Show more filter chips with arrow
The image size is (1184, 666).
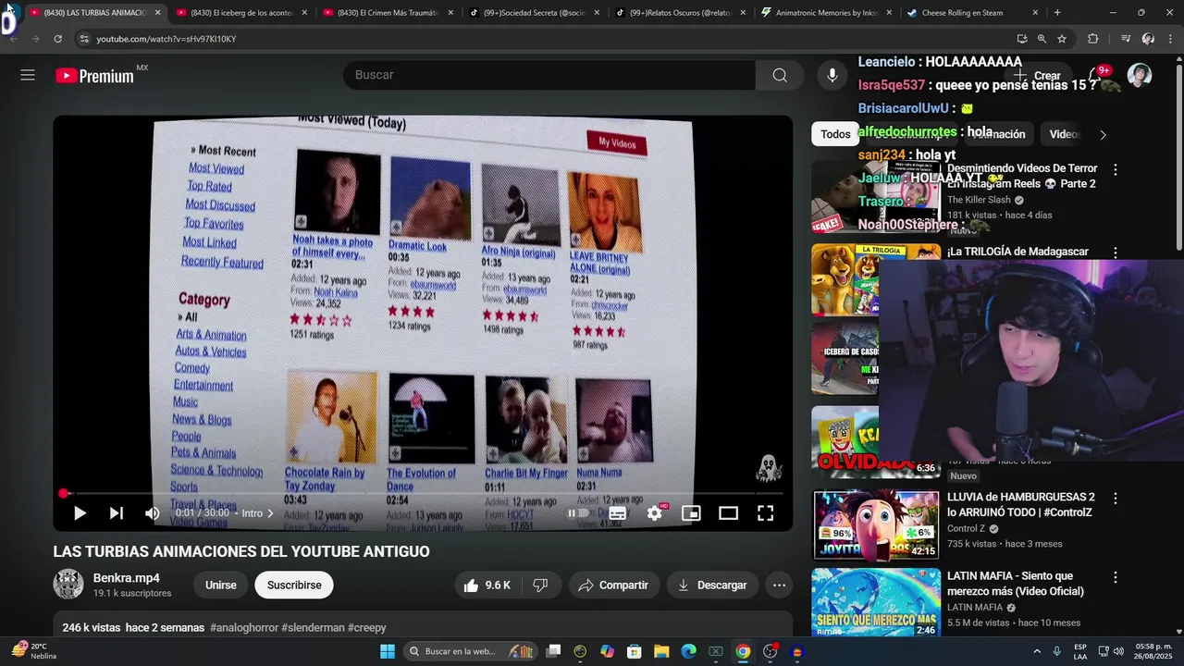[x=1103, y=134]
